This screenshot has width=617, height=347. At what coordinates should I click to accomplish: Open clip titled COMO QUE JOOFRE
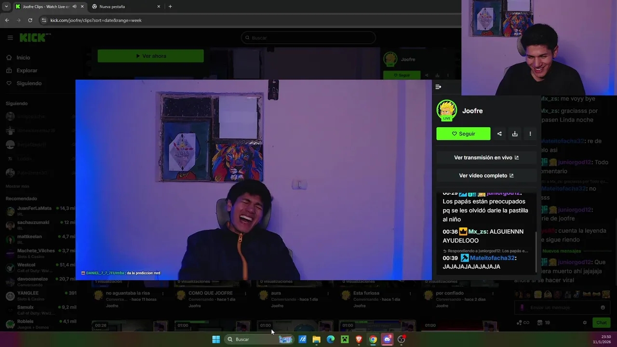[x=210, y=293]
